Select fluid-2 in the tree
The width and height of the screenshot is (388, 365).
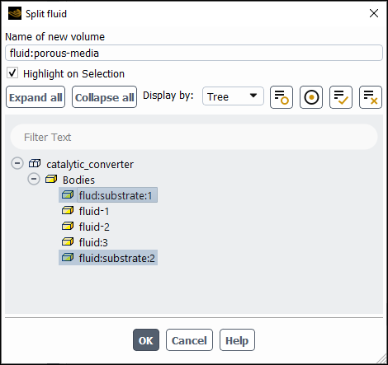pos(94,227)
